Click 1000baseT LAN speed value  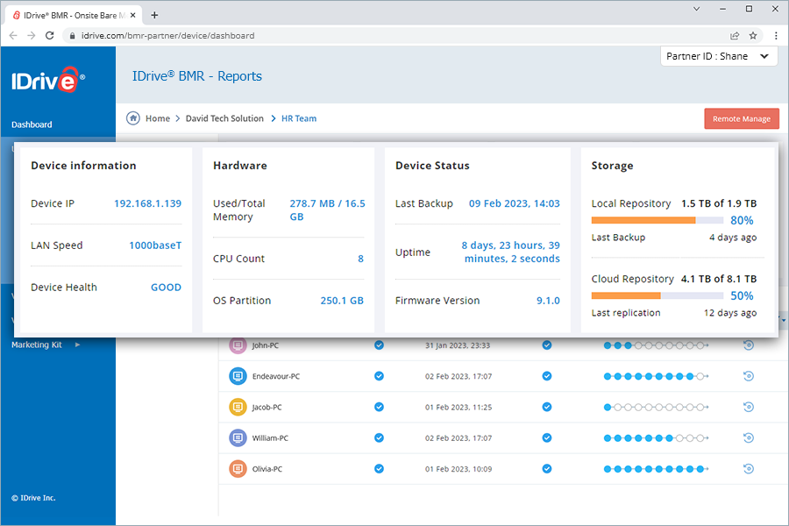pyautogui.click(x=155, y=245)
